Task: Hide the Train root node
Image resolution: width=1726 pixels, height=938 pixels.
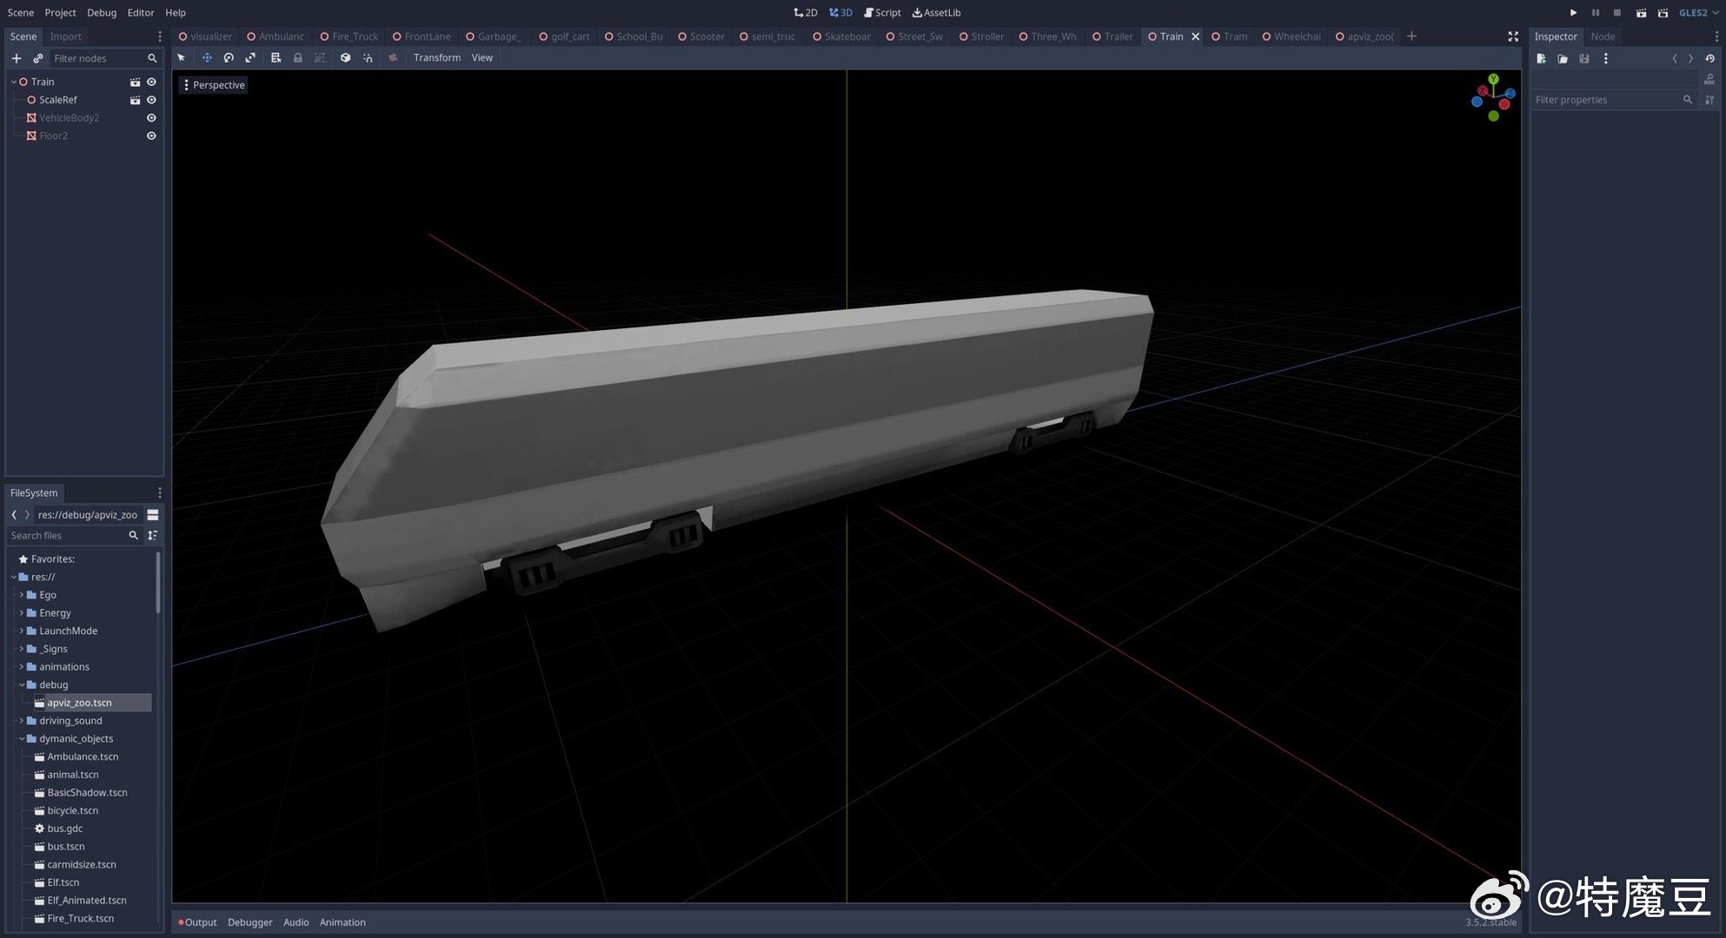Action: coord(151,82)
